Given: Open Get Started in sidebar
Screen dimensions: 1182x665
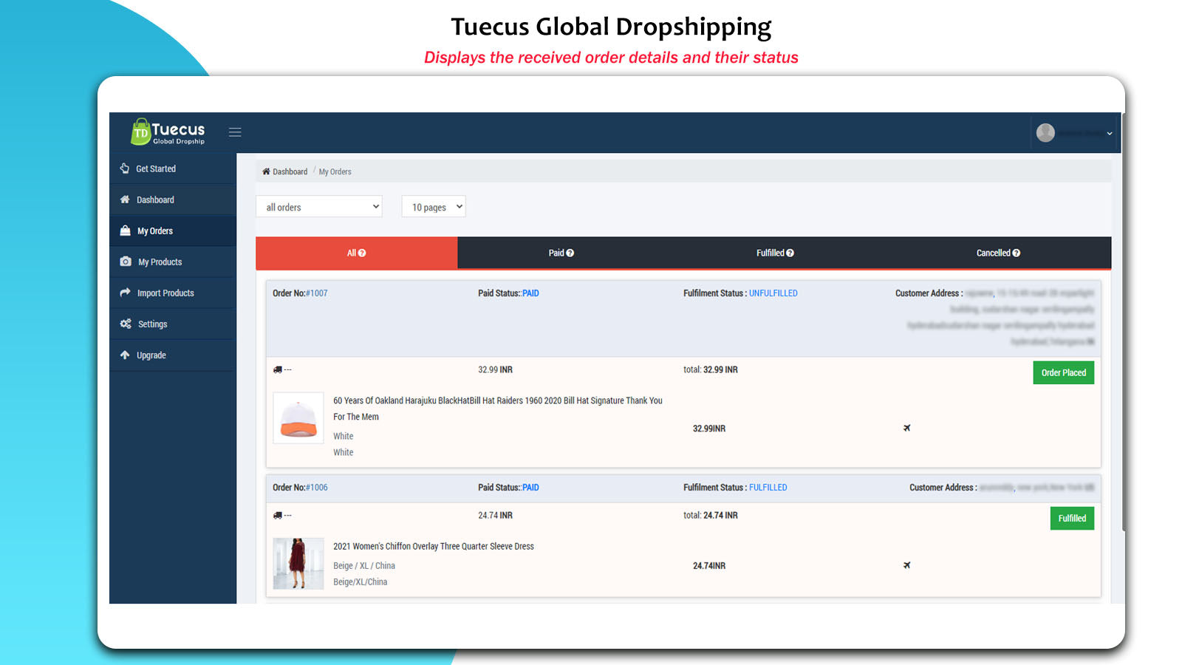Looking at the screenshot, I should (x=173, y=168).
